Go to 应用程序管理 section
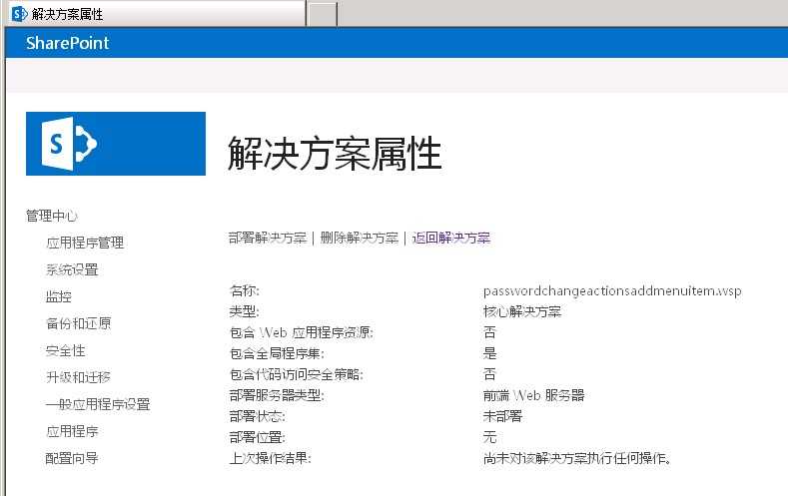The height and width of the screenshot is (496, 788). pyautogui.click(x=85, y=243)
